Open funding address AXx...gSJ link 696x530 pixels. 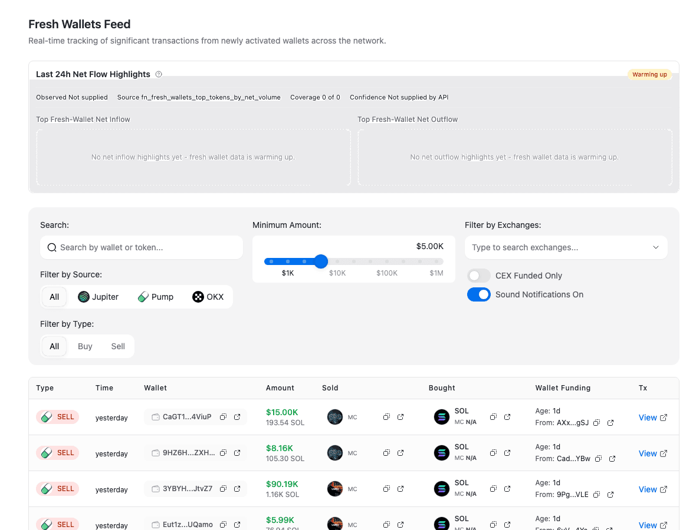pos(610,423)
